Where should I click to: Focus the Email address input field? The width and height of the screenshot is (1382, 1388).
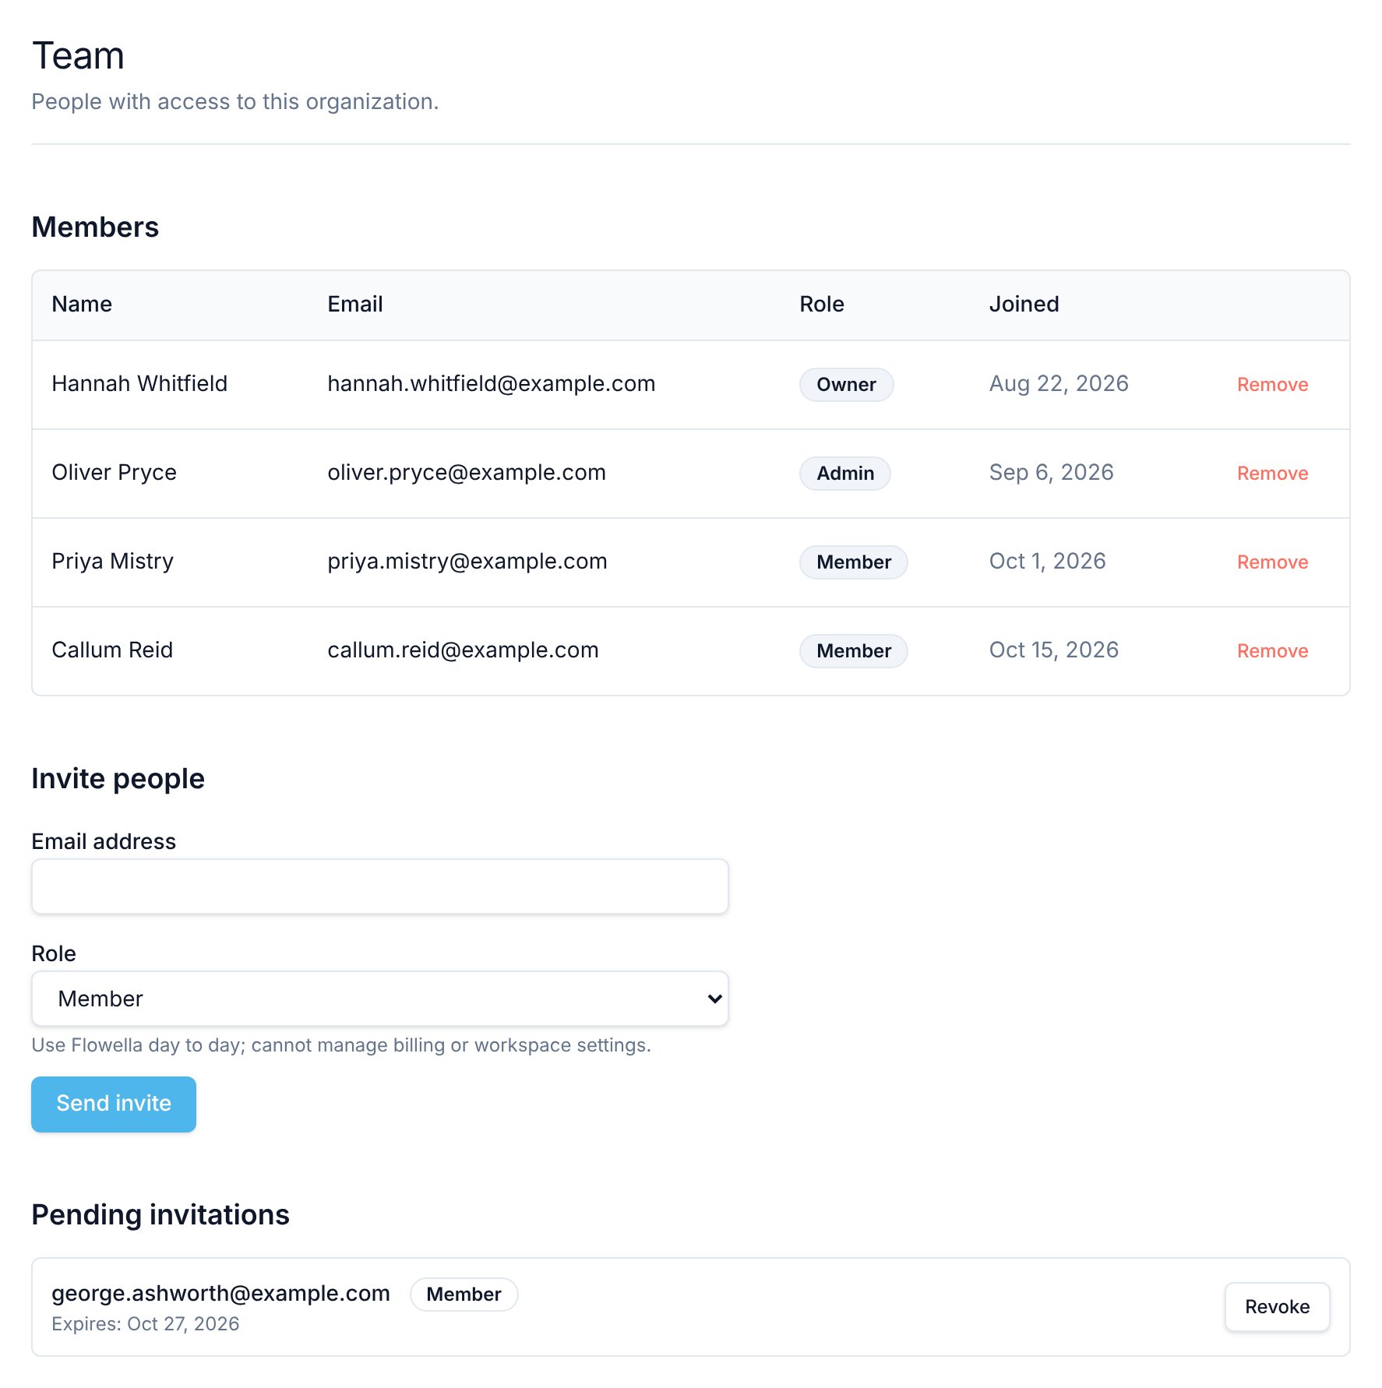click(380, 886)
